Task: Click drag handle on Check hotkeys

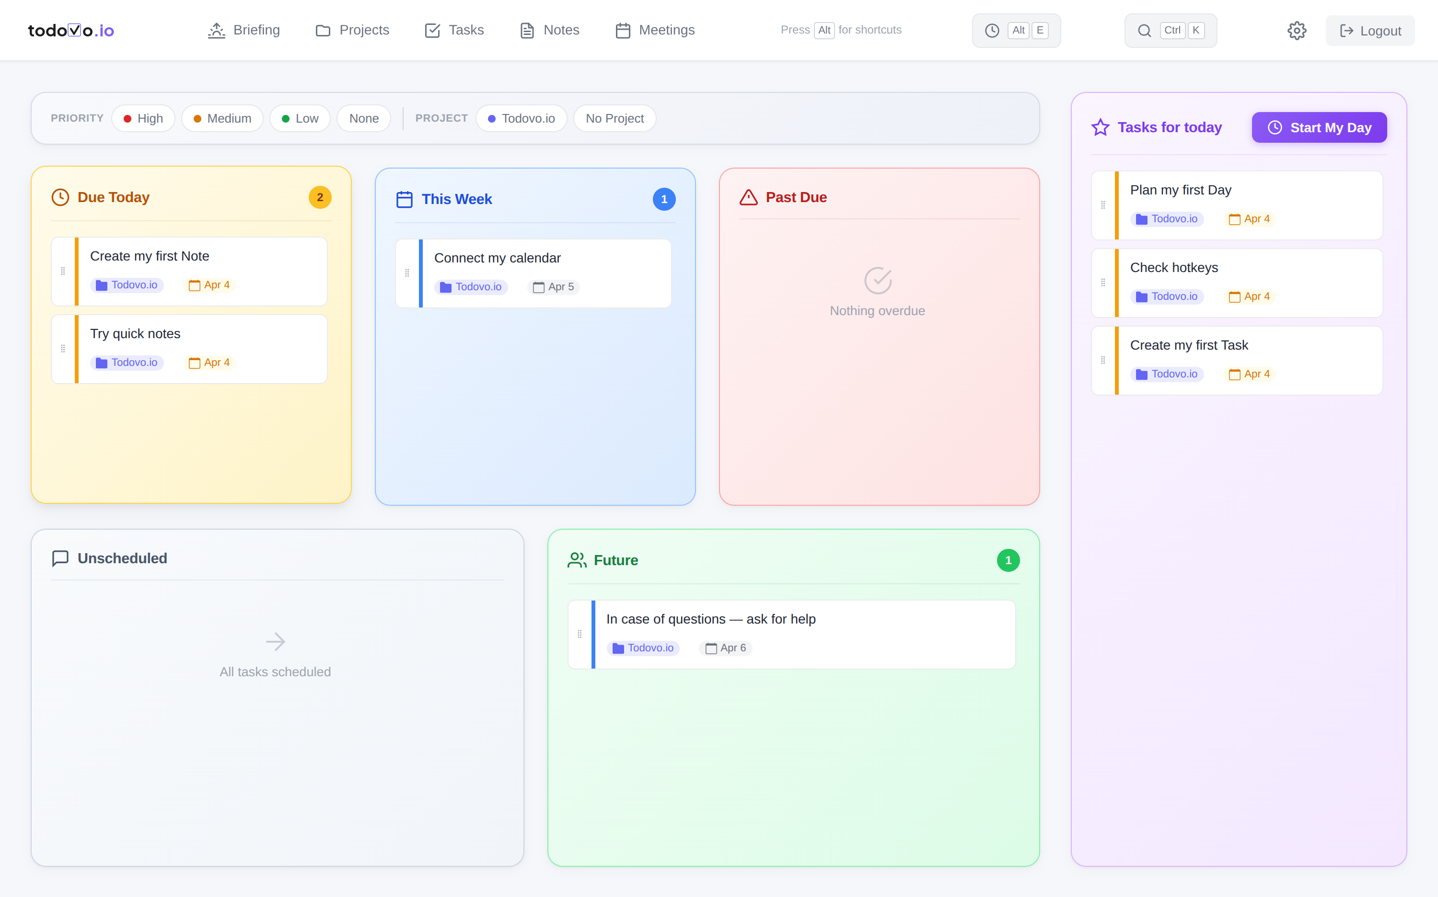Action: (x=1102, y=283)
